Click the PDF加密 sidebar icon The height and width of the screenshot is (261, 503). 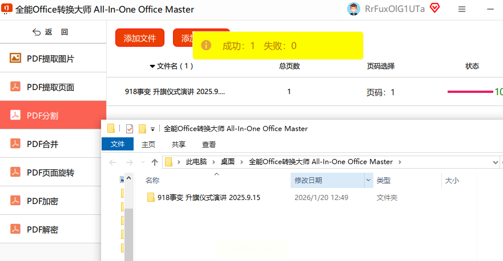click(15, 201)
